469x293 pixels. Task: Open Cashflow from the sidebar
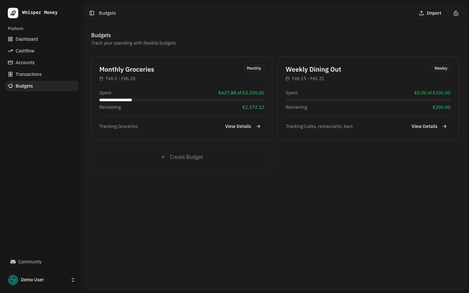tap(25, 51)
